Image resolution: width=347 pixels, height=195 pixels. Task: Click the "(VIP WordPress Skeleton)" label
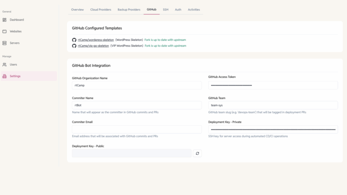coord(127,46)
